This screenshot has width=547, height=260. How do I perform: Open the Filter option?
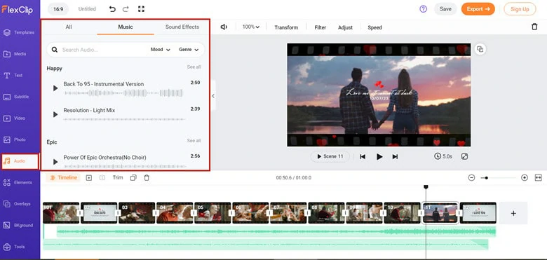320,27
